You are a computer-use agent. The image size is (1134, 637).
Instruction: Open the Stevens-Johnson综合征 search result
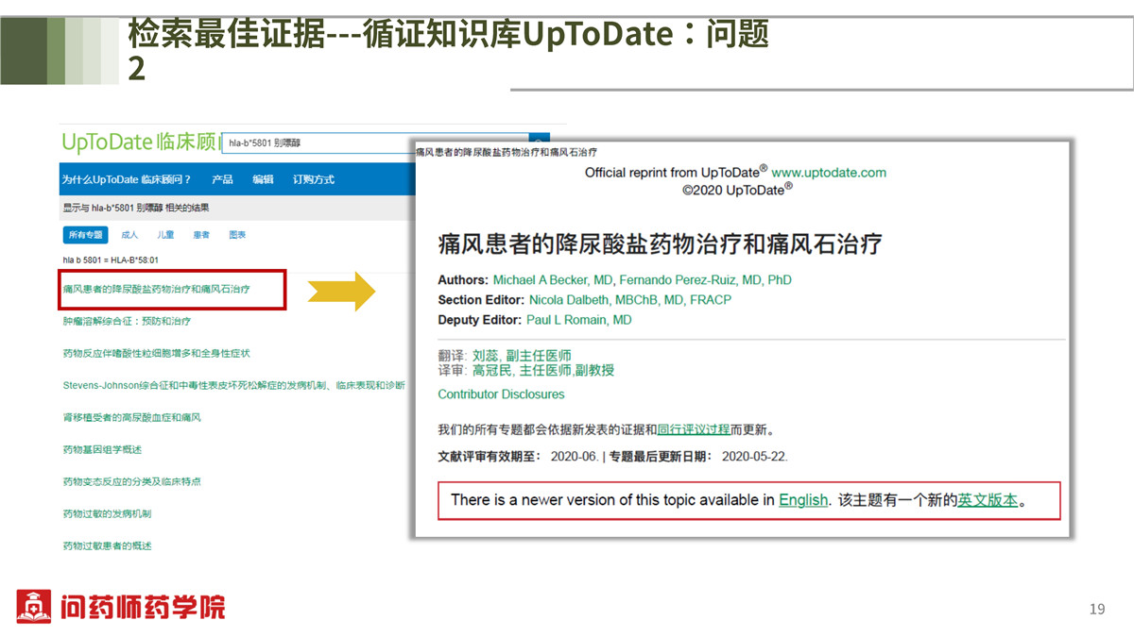click(234, 385)
